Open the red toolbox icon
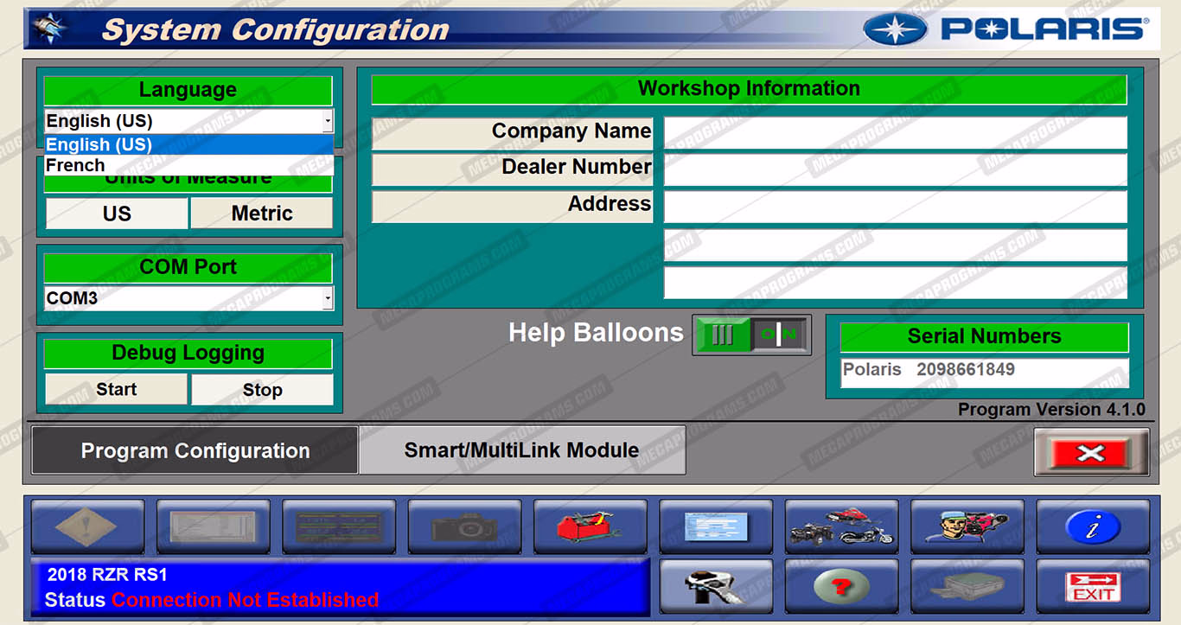The height and width of the screenshot is (625, 1181). pyautogui.click(x=590, y=526)
